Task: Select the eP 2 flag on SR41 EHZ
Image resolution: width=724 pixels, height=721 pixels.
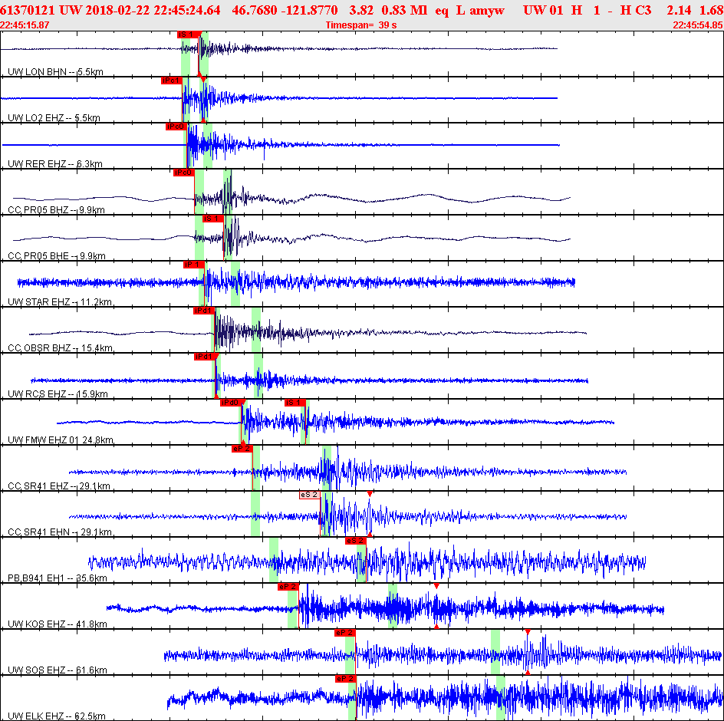Action: [242, 449]
